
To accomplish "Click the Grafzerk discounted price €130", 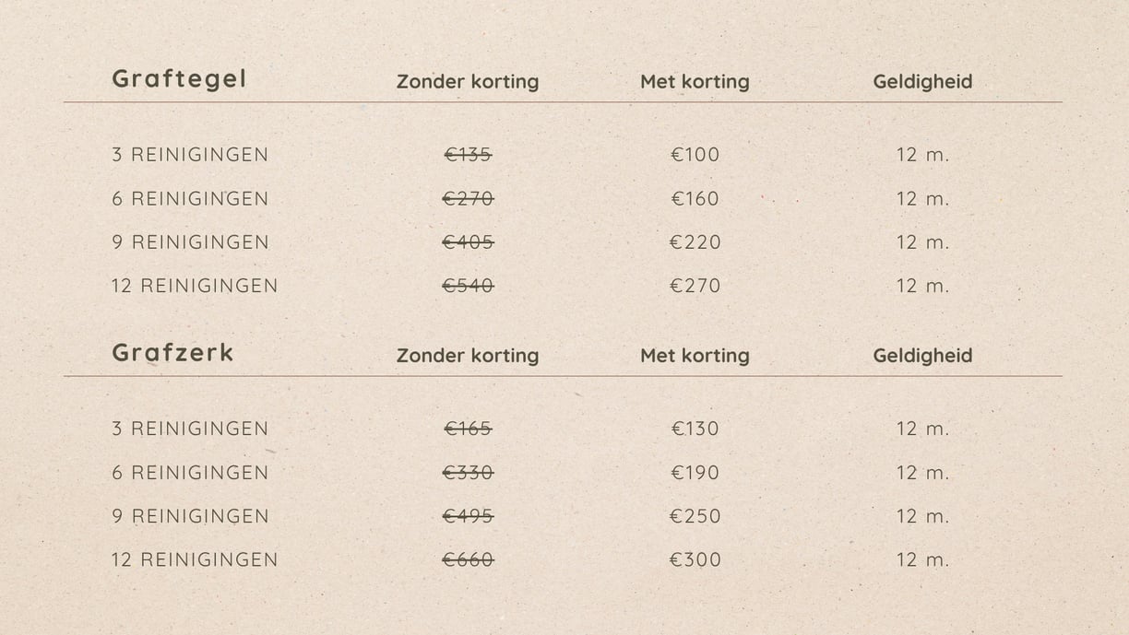I will [x=695, y=429].
